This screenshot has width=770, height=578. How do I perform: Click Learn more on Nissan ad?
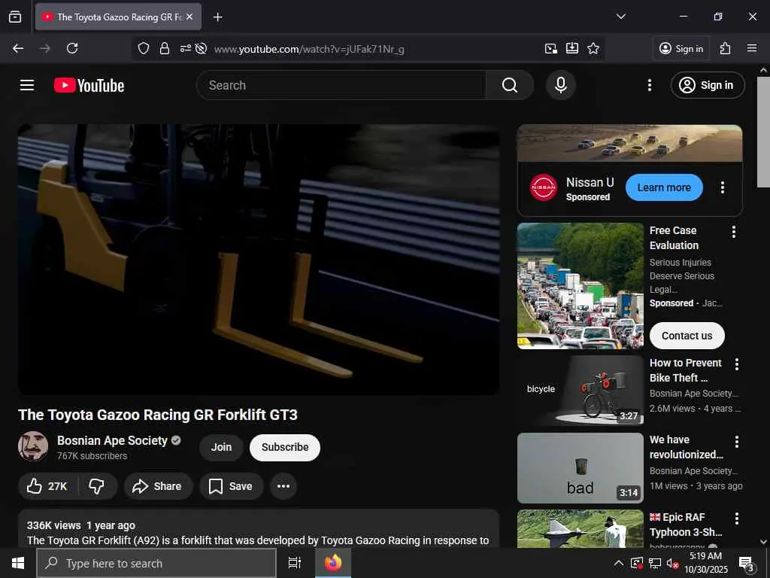pos(664,187)
